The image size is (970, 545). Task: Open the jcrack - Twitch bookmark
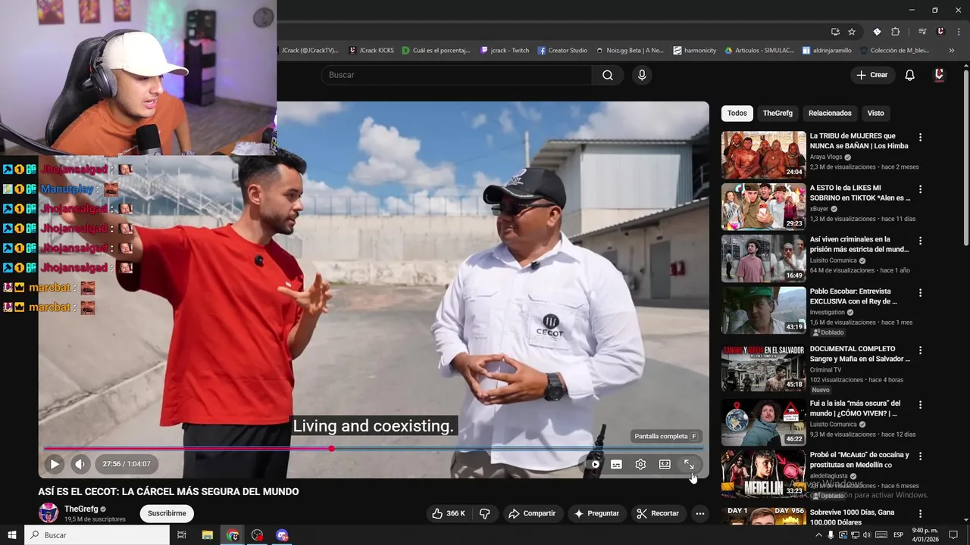click(505, 50)
